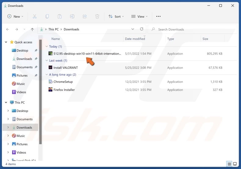Unpin Documents from Quick access
The height and width of the screenshot is (169, 241).
click(x=36, y=67)
